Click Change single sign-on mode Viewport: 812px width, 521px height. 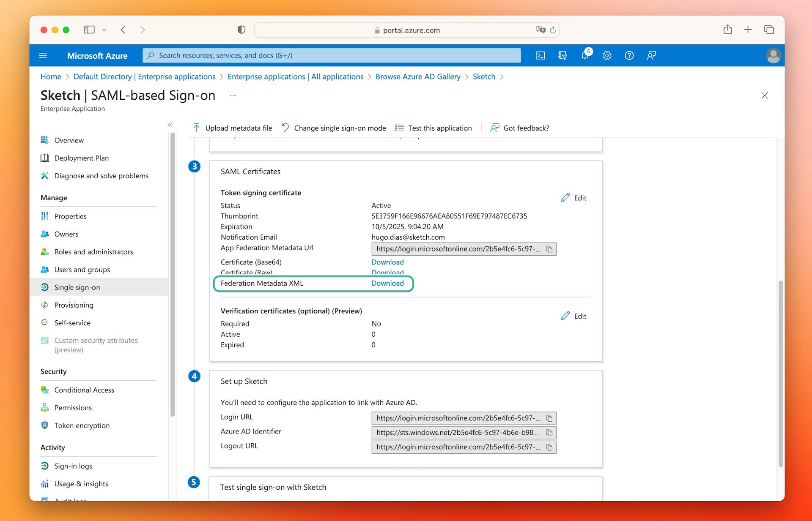pos(334,128)
